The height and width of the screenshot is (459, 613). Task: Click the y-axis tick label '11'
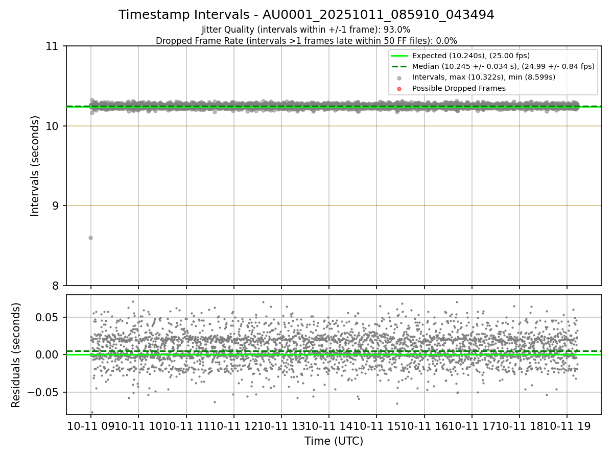pyautogui.click(x=53, y=46)
